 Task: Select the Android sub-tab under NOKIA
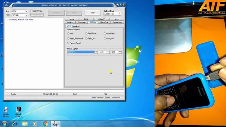(x=76, y=26)
